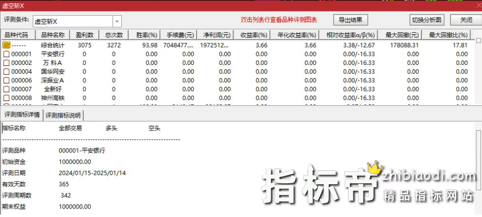Screen dimensions: 482x217
Task: Click the icon beside 000001 平安银行
Action: tap(6, 54)
